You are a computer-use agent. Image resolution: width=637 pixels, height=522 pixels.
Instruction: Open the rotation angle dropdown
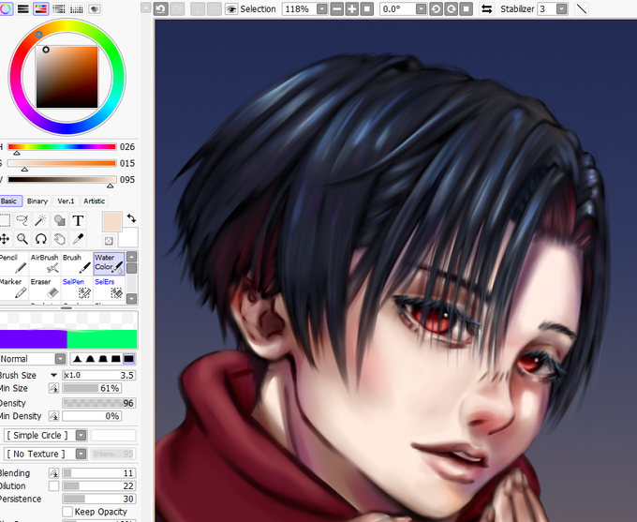422,9
